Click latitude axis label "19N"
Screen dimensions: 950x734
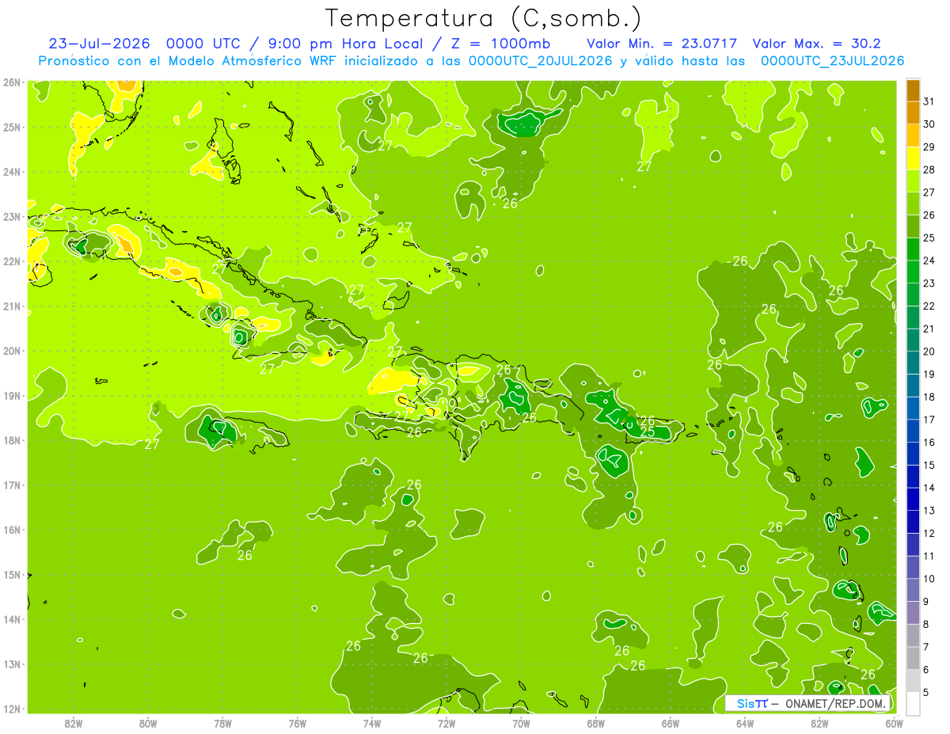[x=12, y=396]
